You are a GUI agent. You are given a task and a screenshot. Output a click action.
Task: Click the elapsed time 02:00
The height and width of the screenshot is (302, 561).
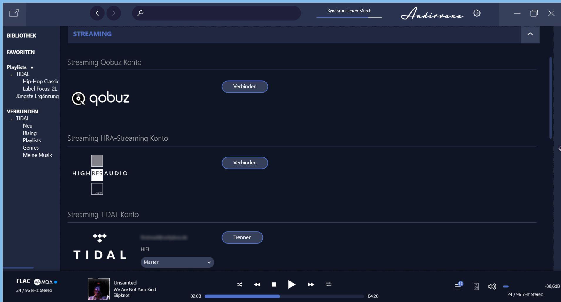196,296
